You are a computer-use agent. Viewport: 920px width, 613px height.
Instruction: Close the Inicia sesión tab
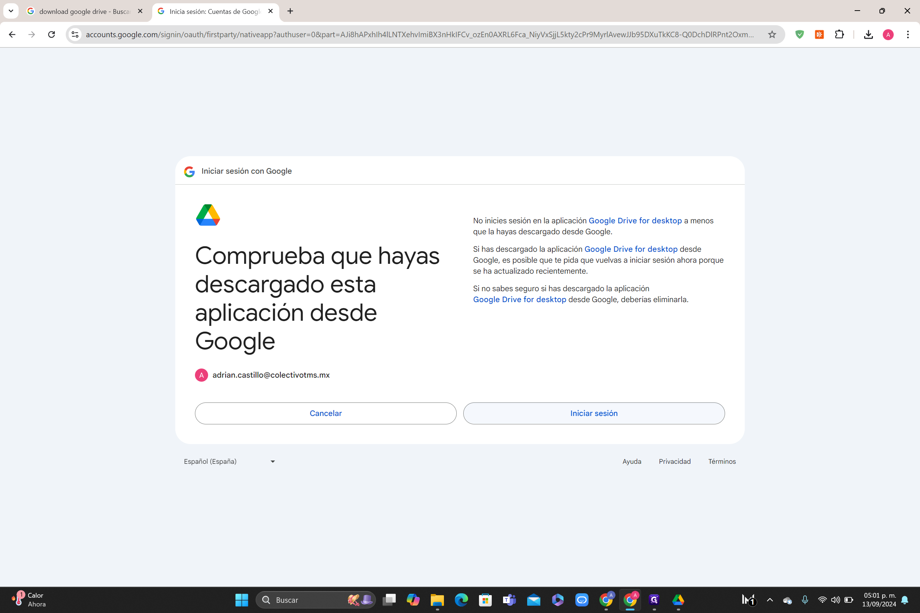tap(270, 11)
